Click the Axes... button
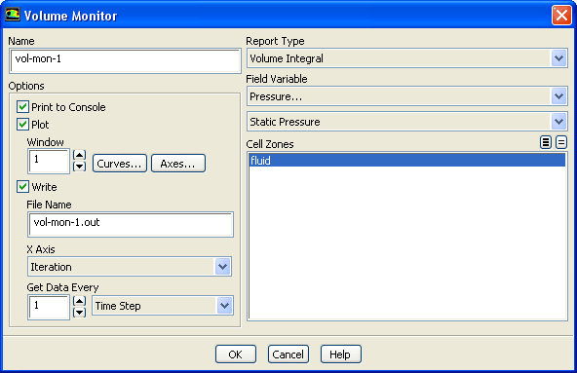577x373 pixels. tap(178, 164)
